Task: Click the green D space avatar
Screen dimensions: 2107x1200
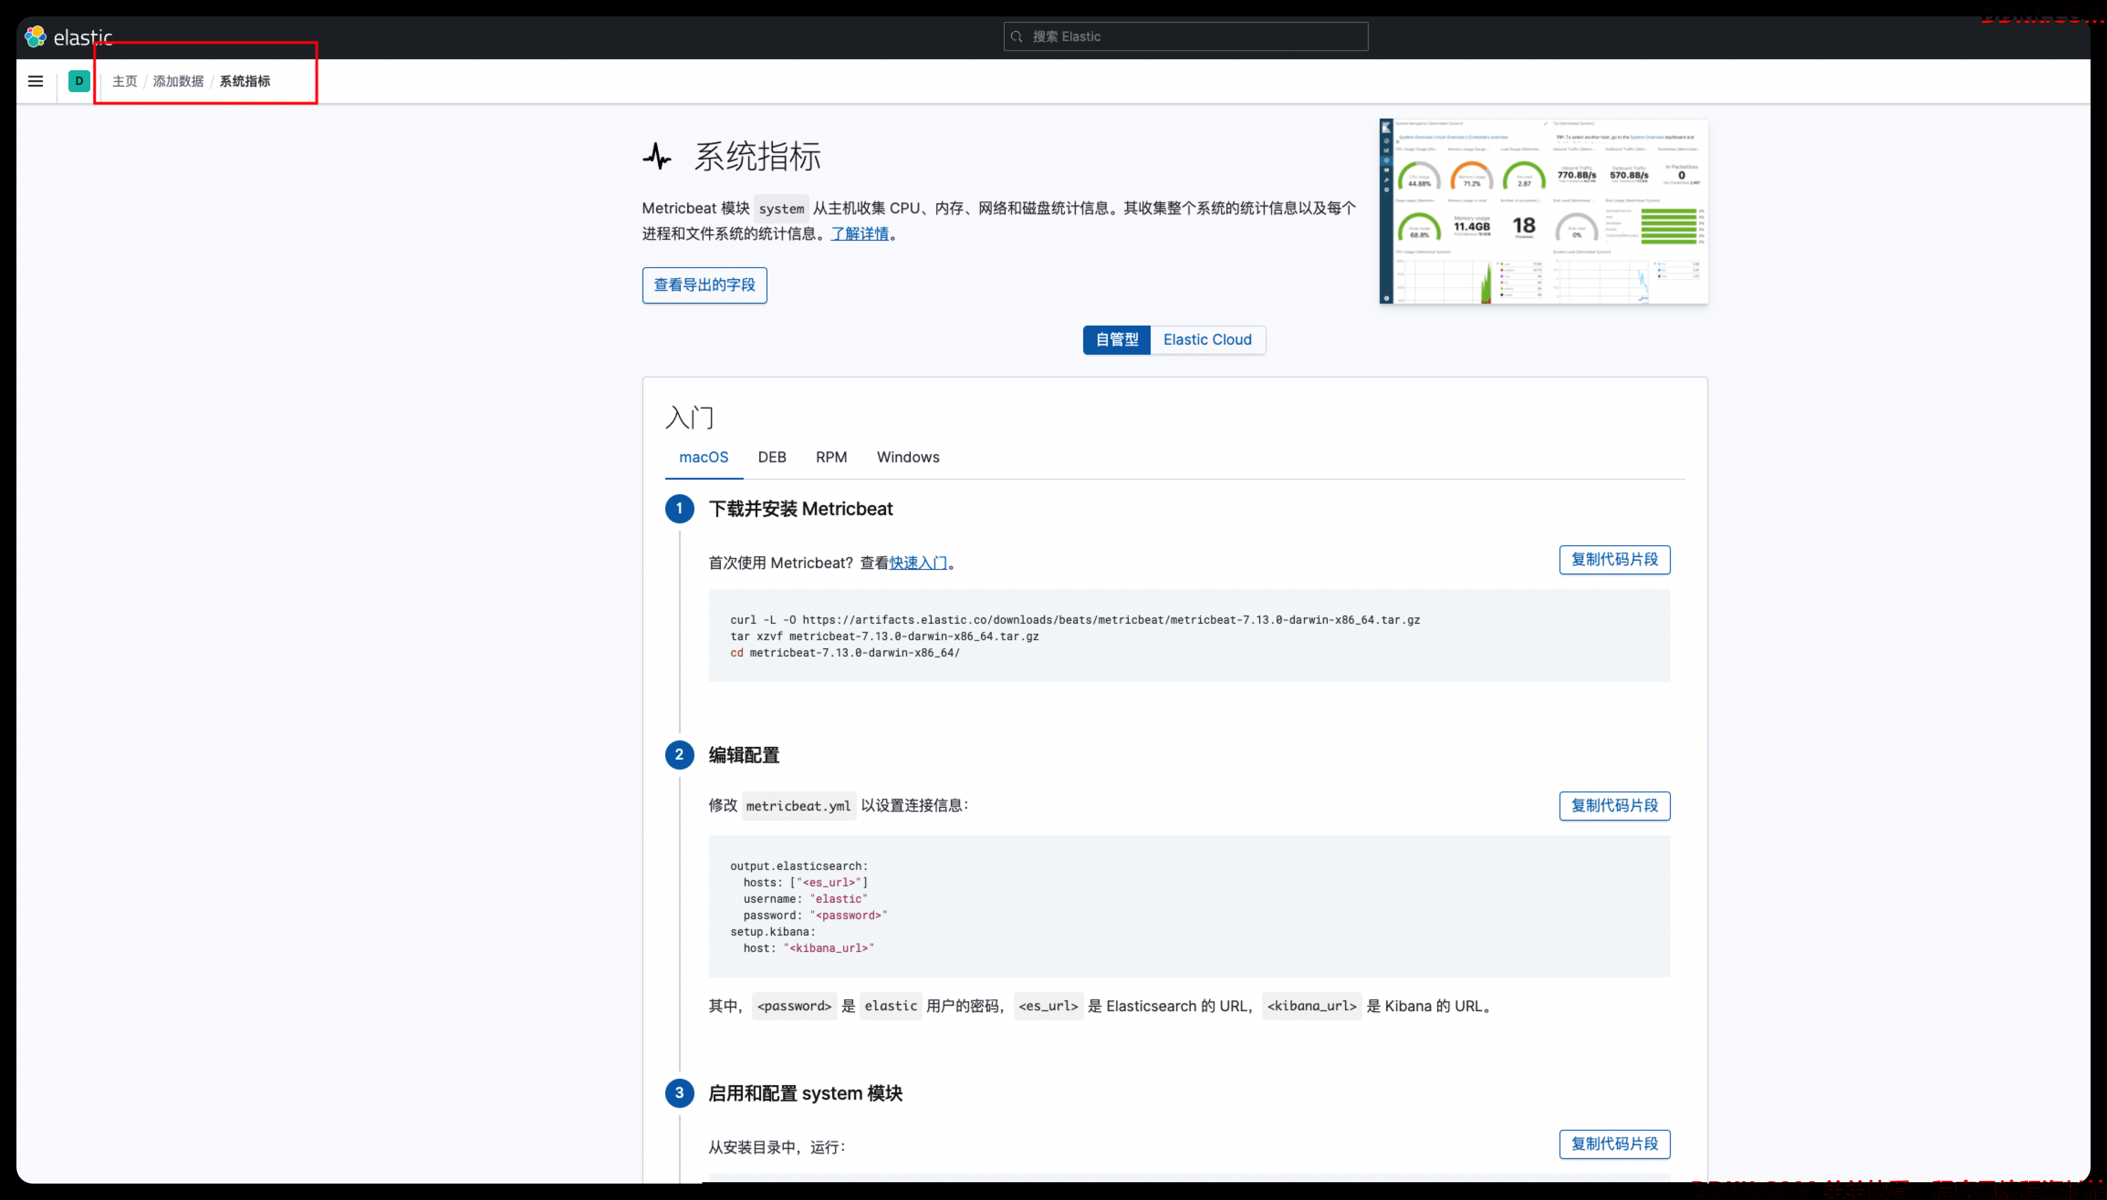Action: [79, 81]
